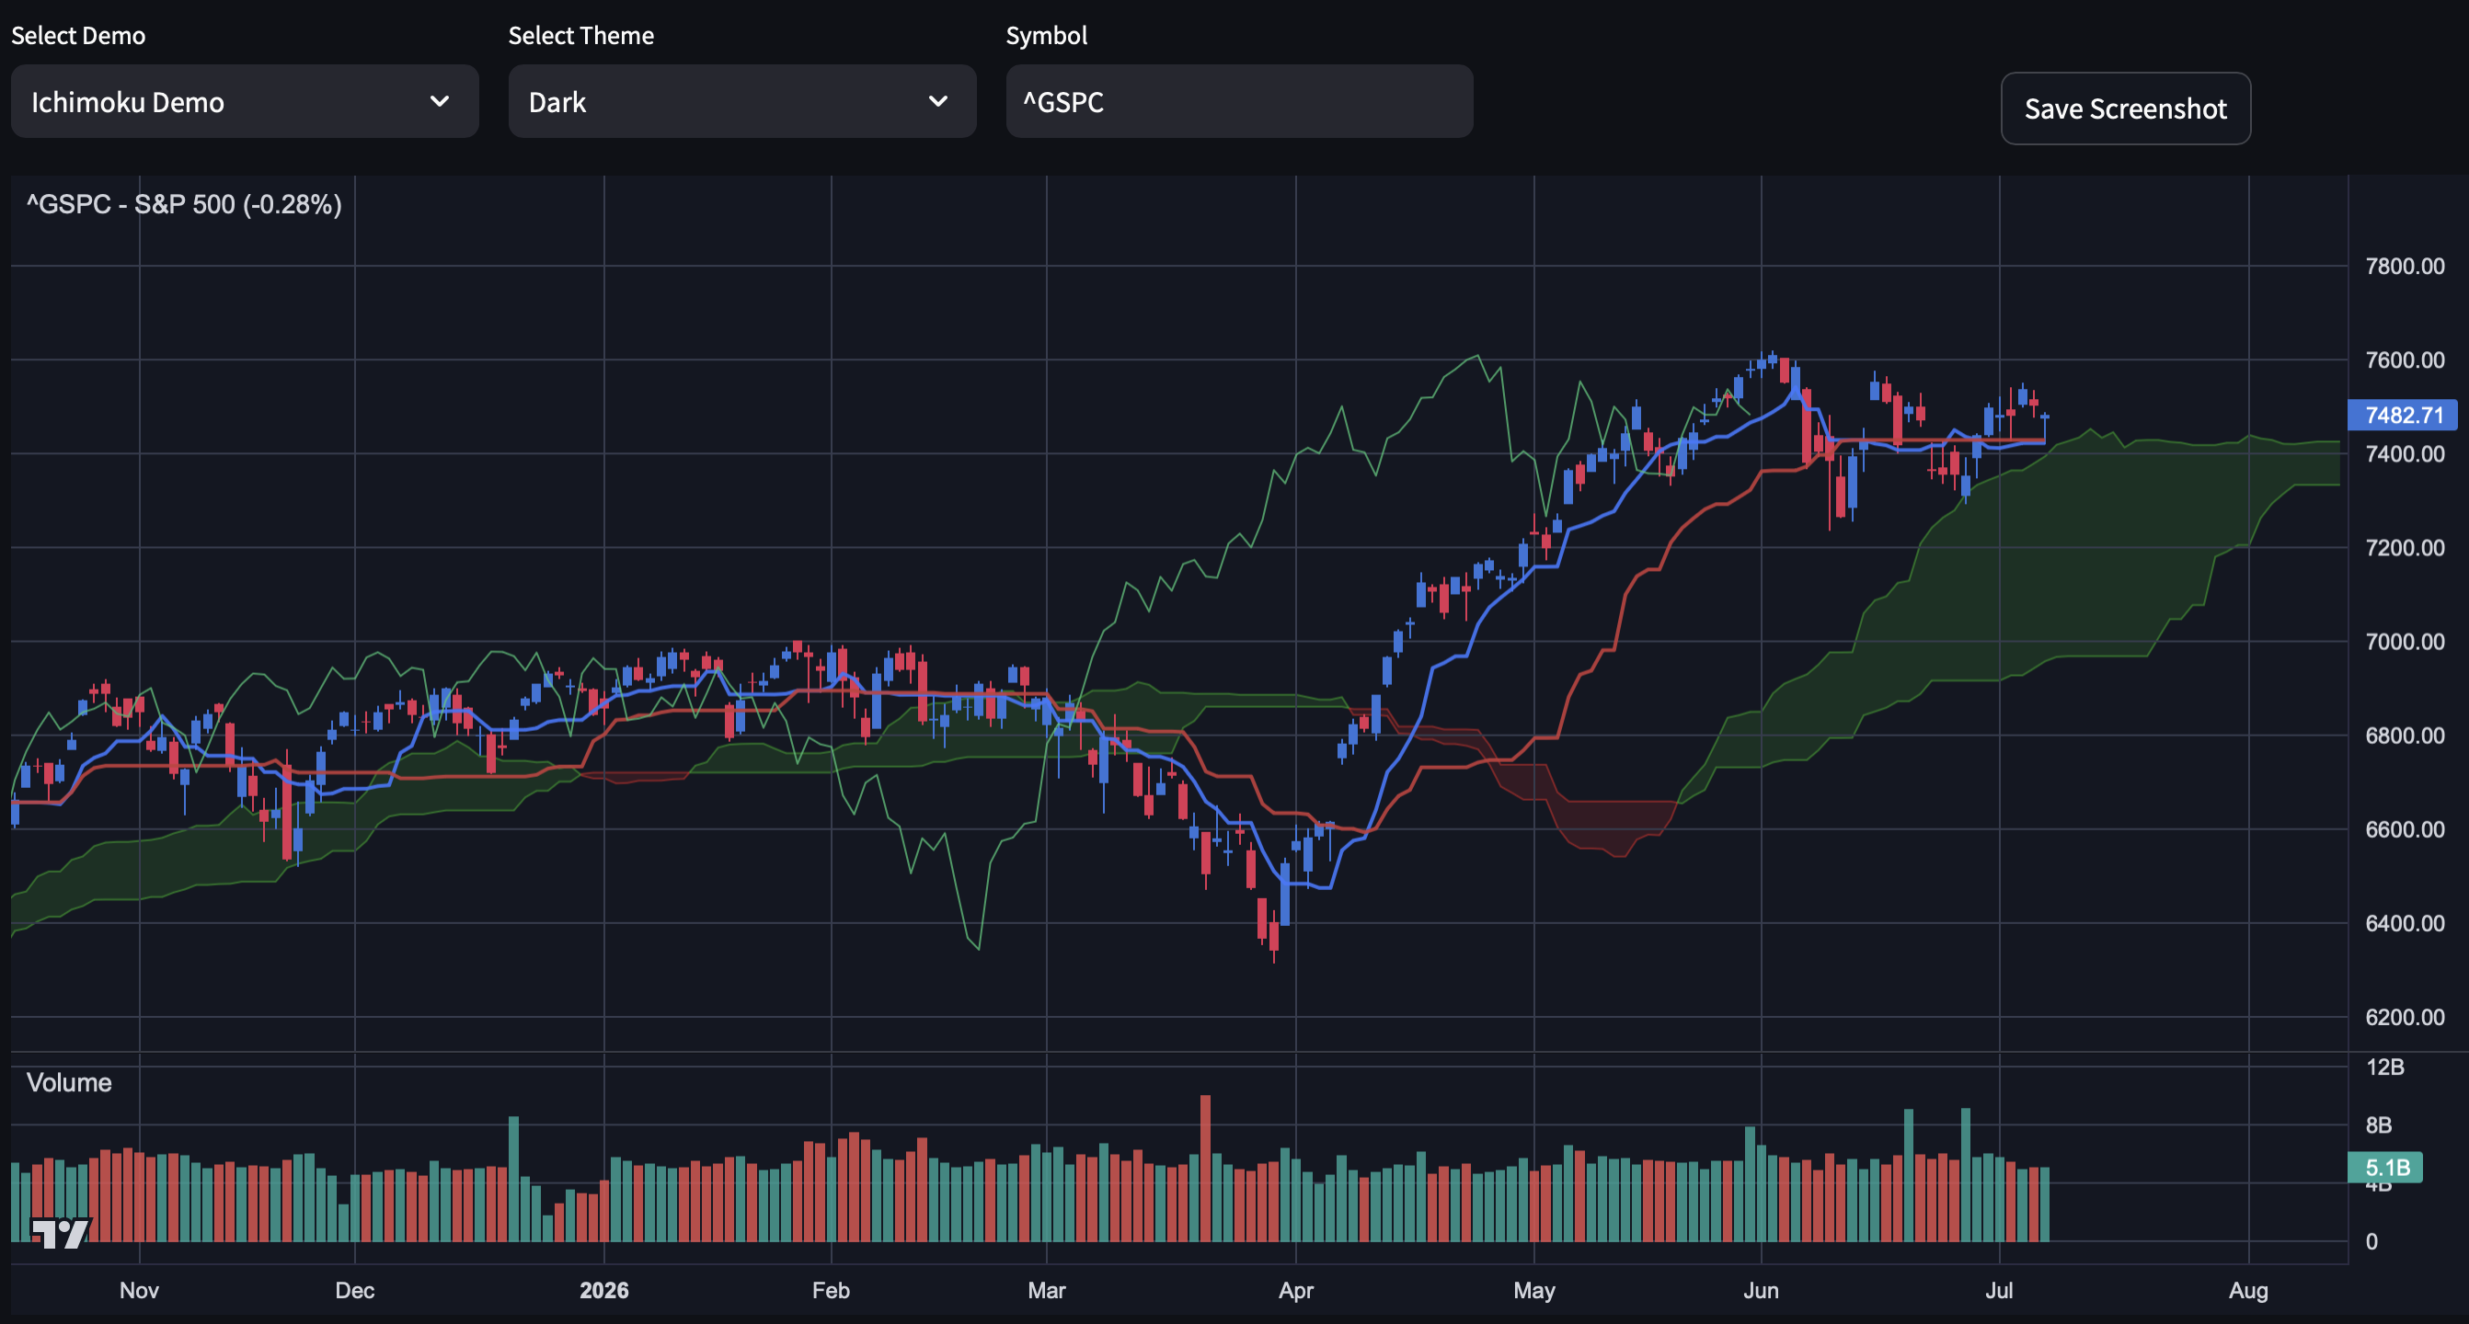Click the 7200.00 price axis label
The width and height of the screenshot is (2469, 1324).
[2404, 547]
